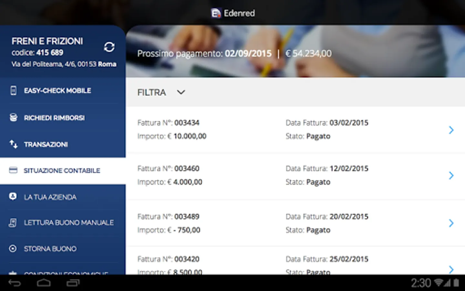The width and height of the screenshot is (465, 291).
Task: Tap the Wi-Fi status icon
Action: coord(438,283)
